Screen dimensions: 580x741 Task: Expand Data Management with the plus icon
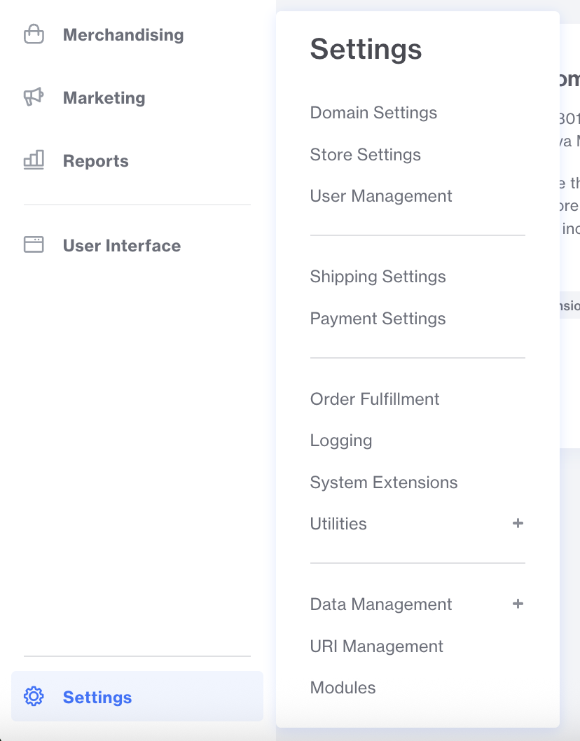(518, 604)
